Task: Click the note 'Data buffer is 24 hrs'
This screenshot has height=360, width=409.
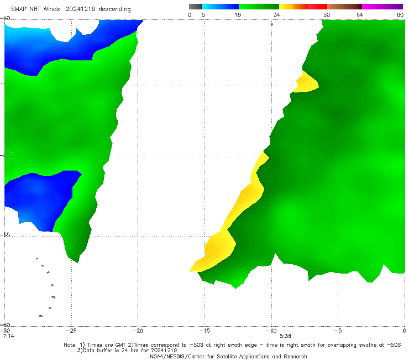Action: [x=127, y=351]
